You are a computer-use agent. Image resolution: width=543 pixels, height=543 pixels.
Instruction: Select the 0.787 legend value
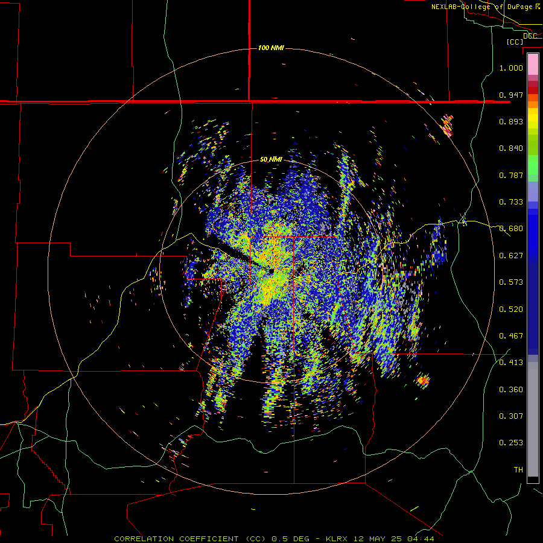[x=511, y=175]
